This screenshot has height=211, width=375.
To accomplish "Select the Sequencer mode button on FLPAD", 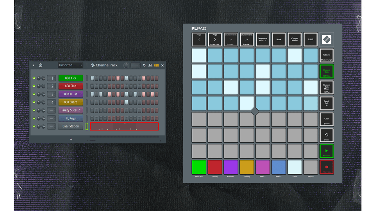I will click(262, 39).
